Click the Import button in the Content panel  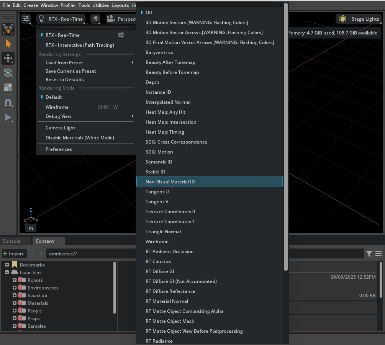pos(14,253)
